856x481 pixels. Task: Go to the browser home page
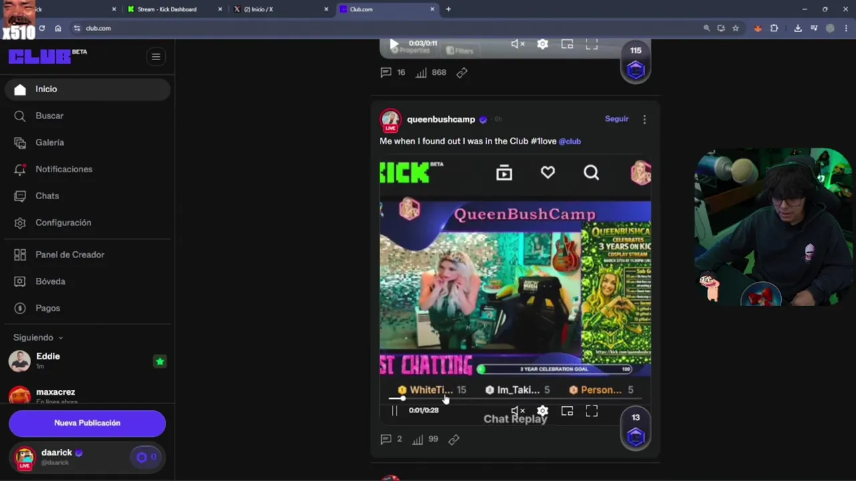[58, 28]
